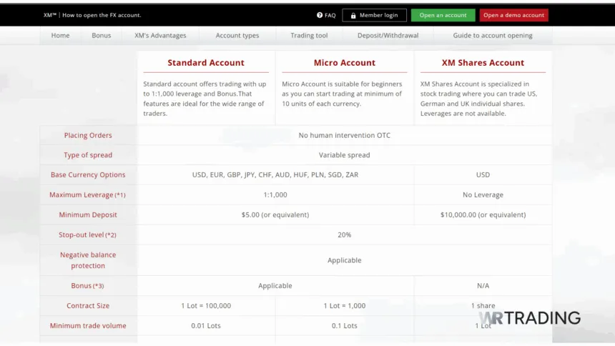615x346 pixels.
Task: Click the Negative balance protection row label
Action: tap(88, 260)
